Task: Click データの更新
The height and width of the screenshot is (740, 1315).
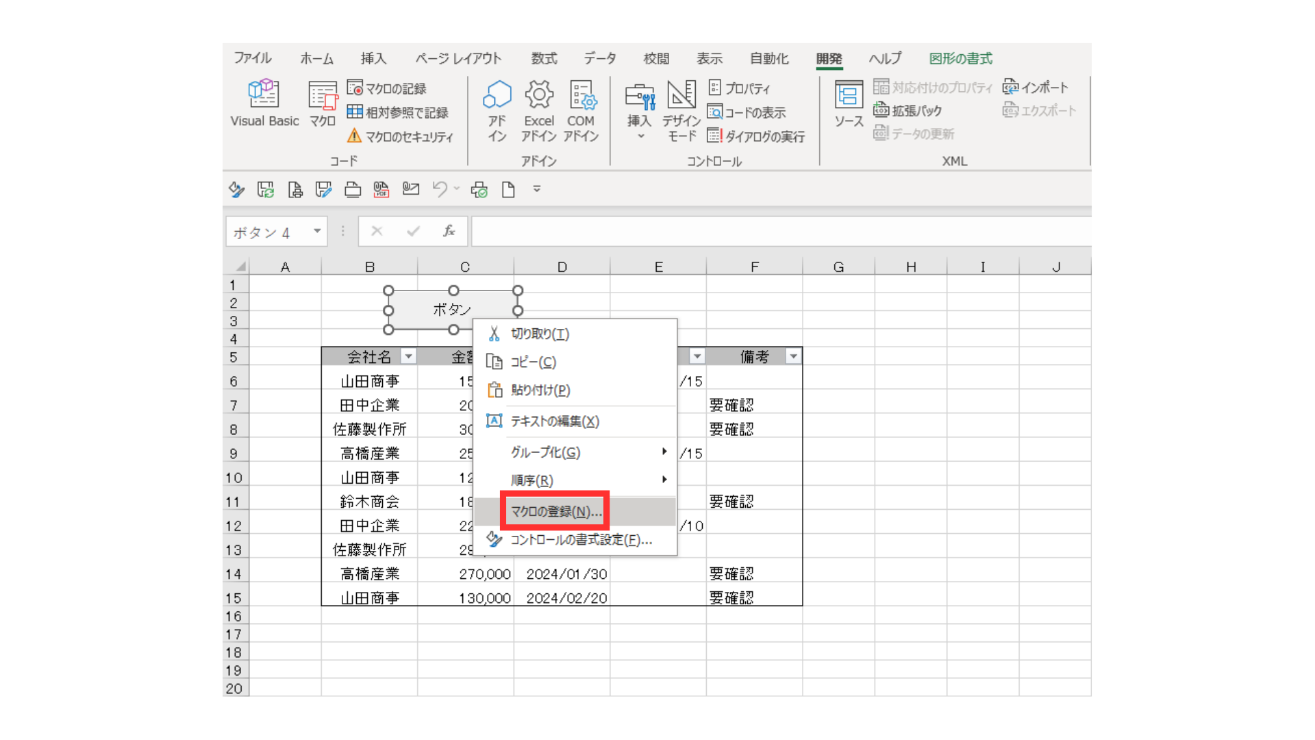Action: click(x=914, y=134)
